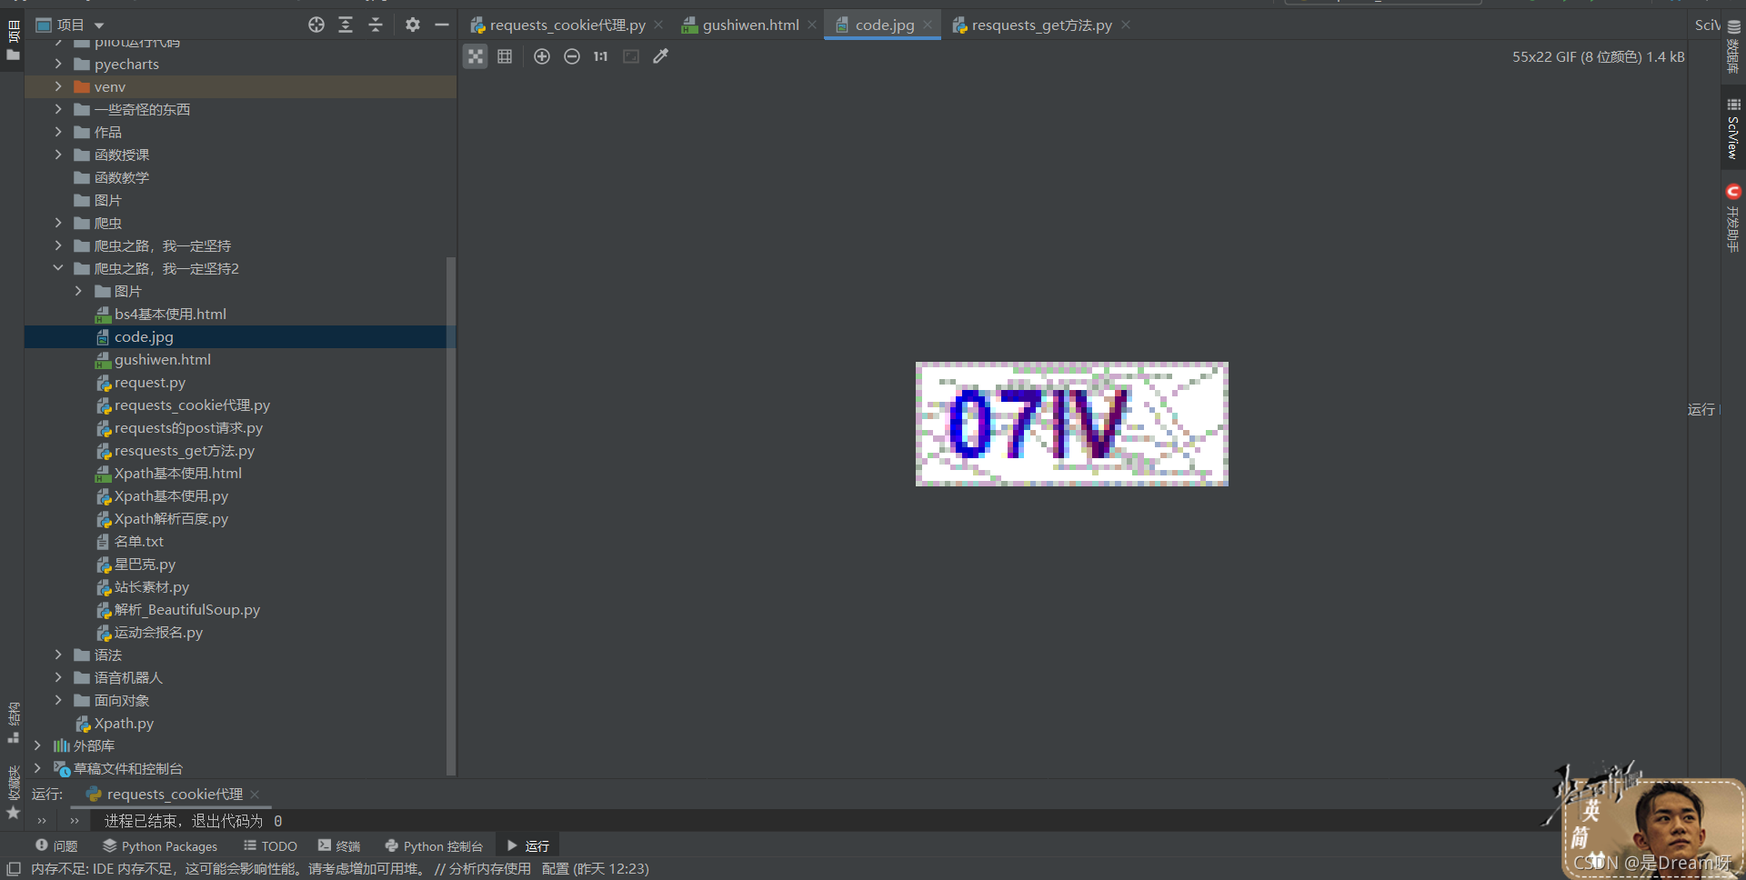Open Python 控制台 console
The image size is (1746, 880).
click(434, 845)
